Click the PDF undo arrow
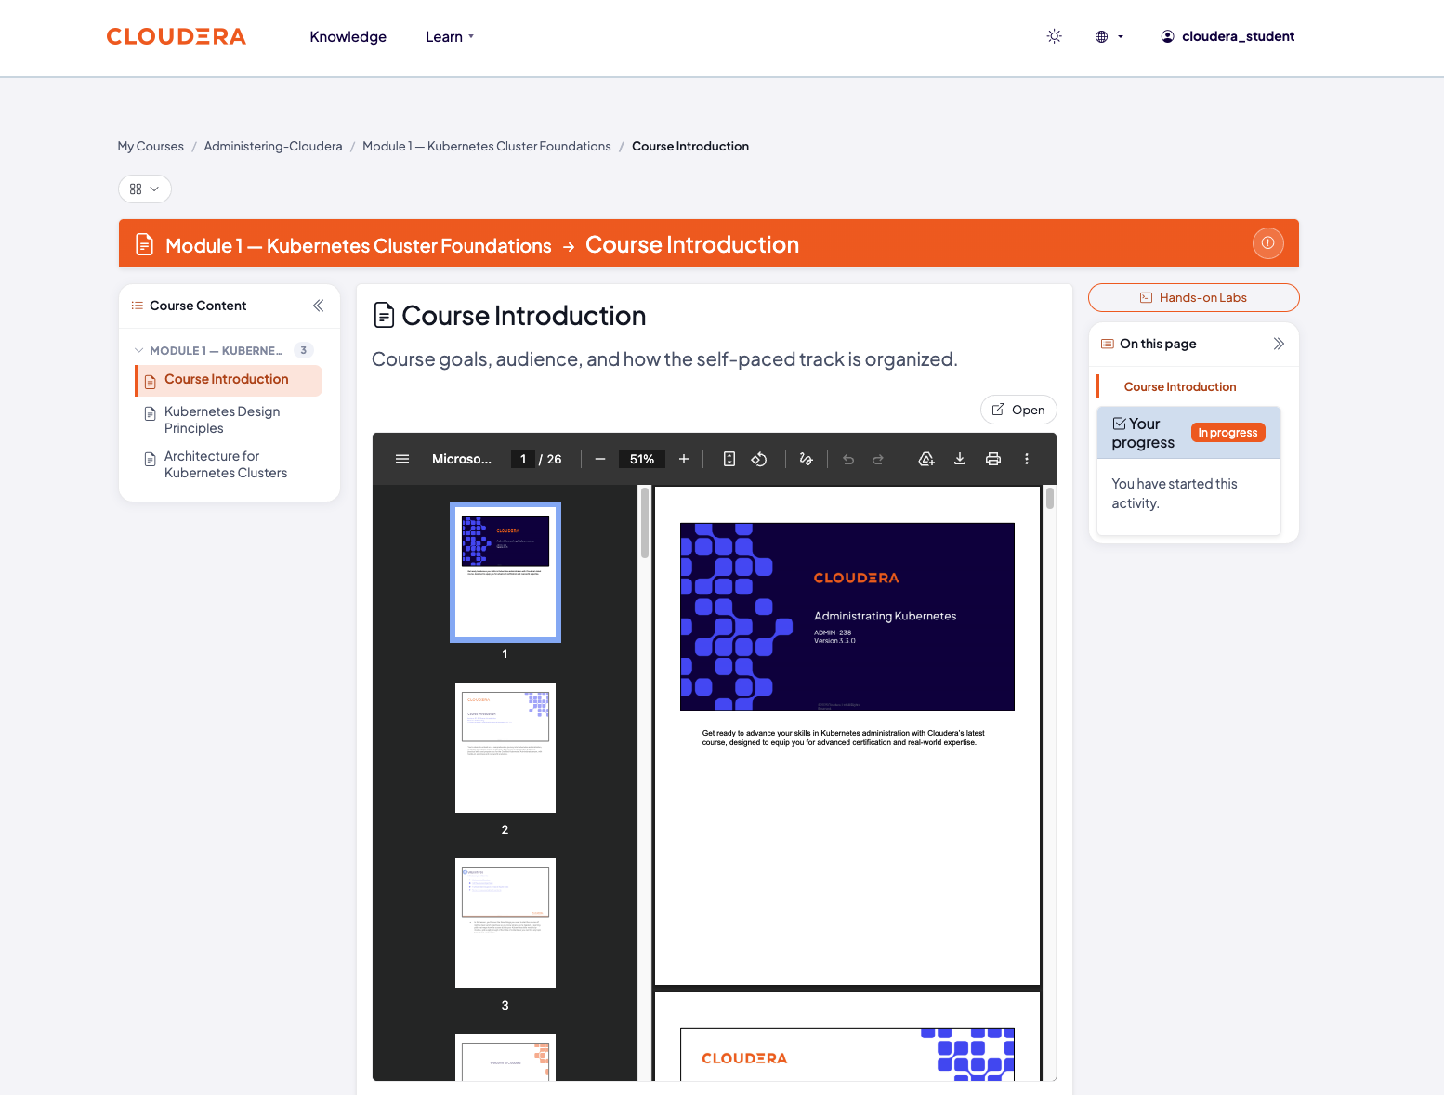Image resolution: width=1444 pixels, height=1095 pixels. [x=848, y=459]
